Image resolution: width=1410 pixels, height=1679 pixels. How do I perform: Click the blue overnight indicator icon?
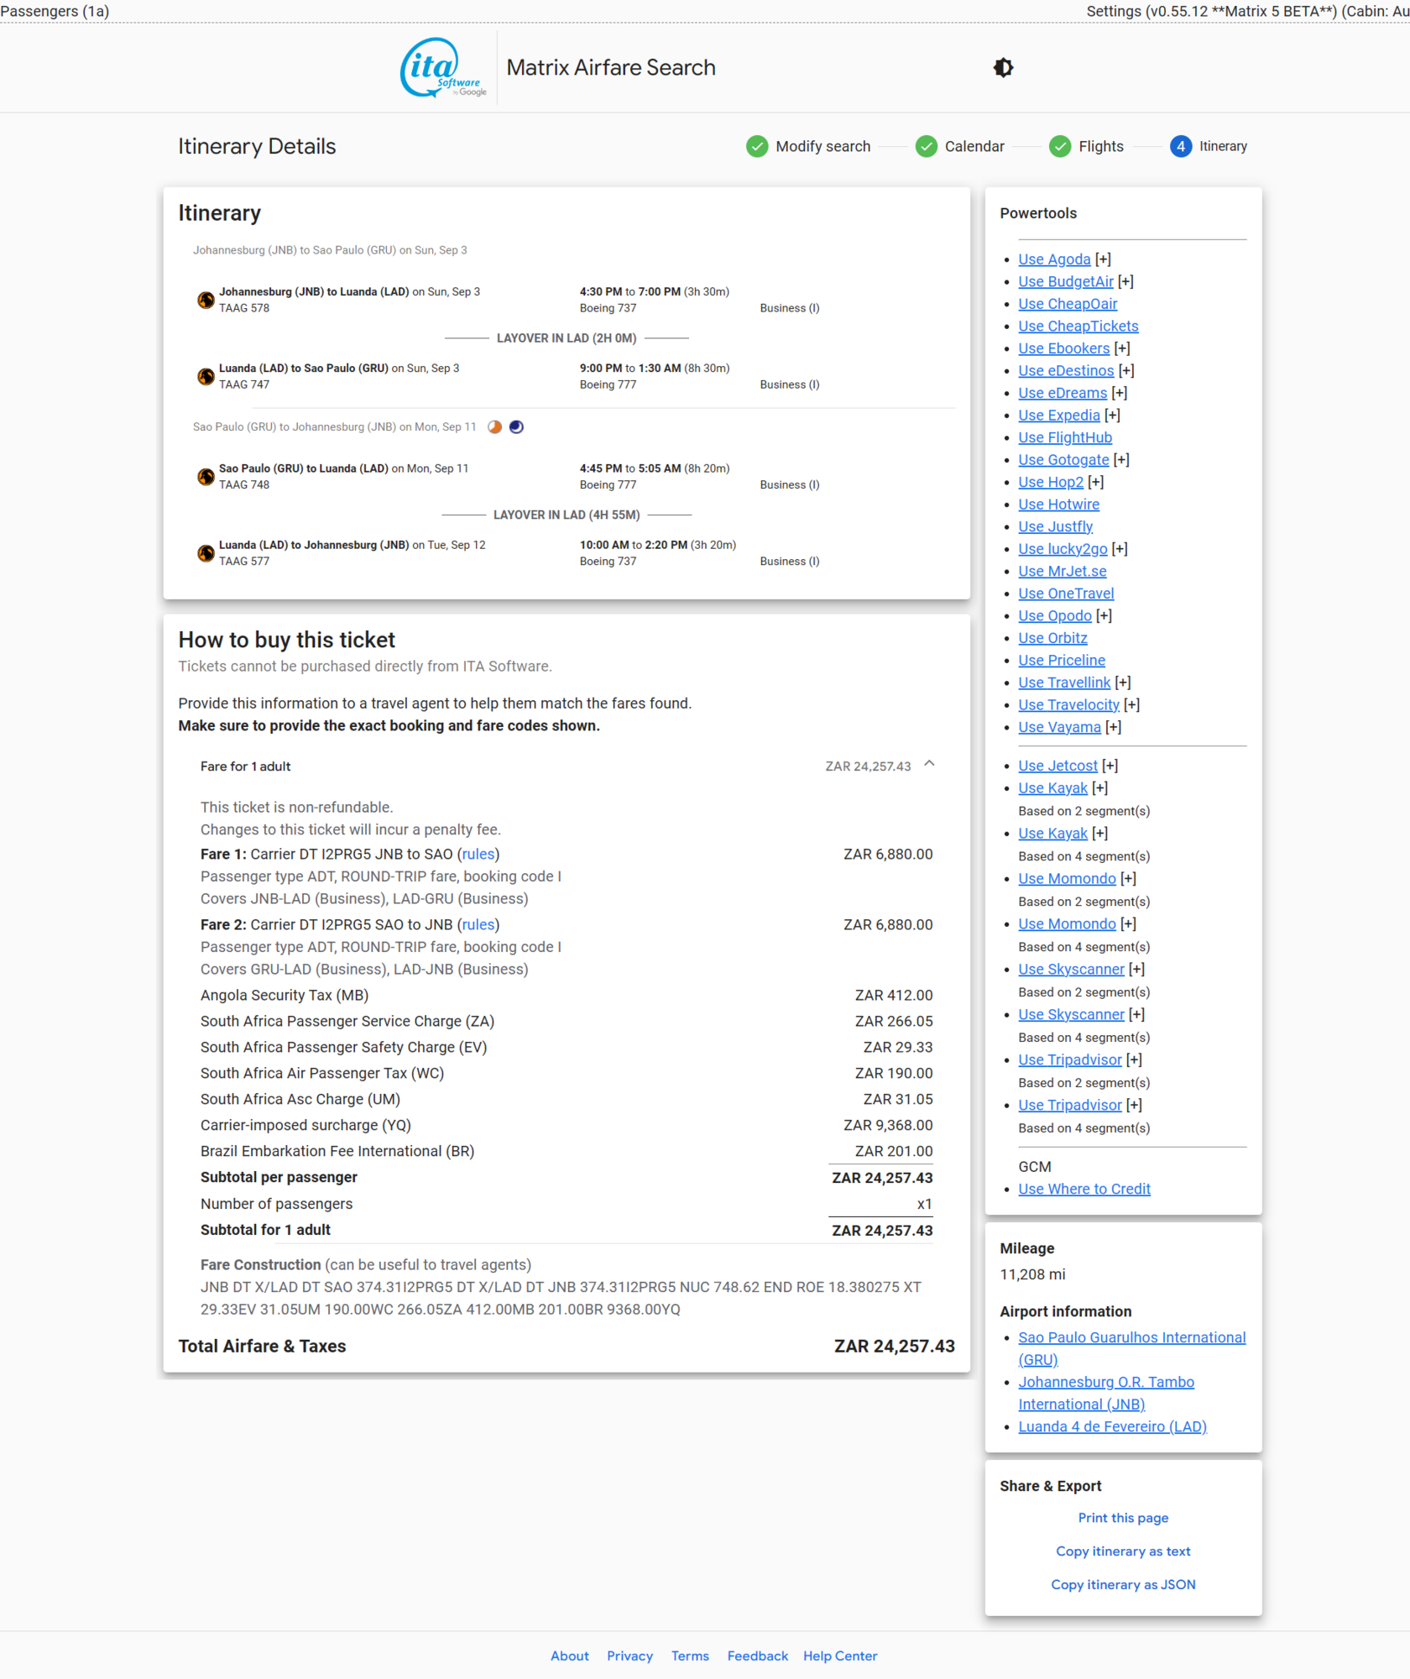tap(517, 427)
